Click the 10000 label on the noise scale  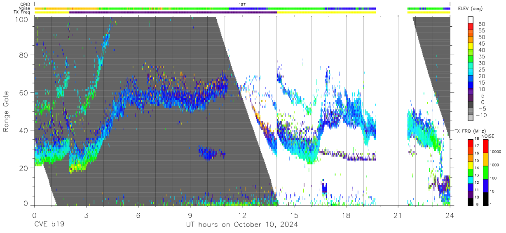click(496, 152)
